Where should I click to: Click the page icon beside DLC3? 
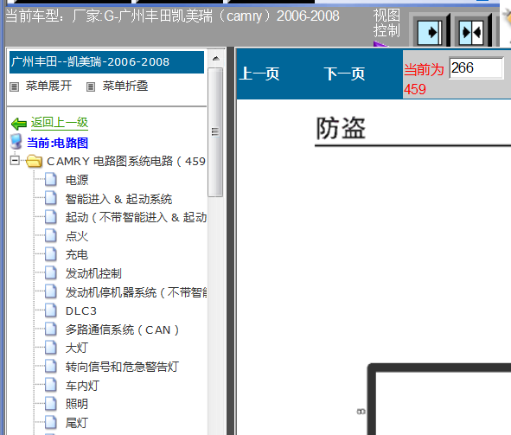tap(50, 310)
